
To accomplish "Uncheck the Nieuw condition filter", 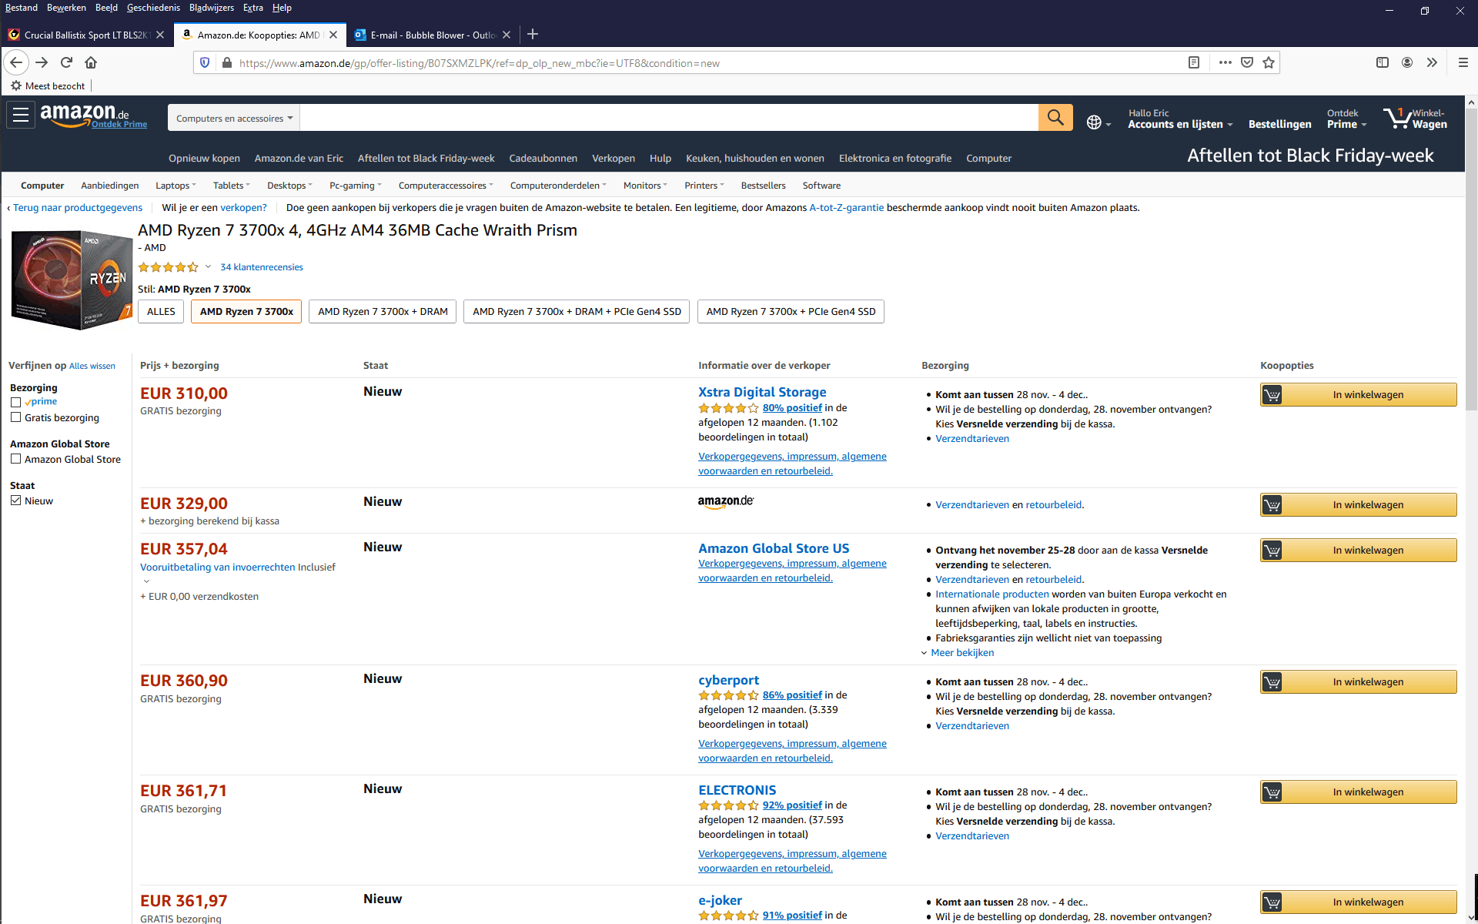I will pos(15,500).
